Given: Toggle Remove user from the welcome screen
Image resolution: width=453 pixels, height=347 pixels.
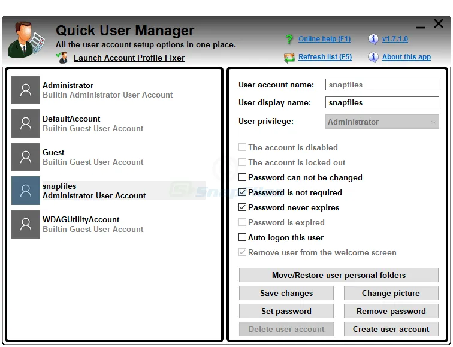Looking at the screenshot, I should point(242,252).
